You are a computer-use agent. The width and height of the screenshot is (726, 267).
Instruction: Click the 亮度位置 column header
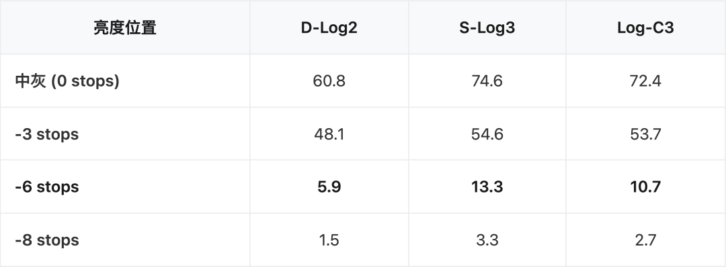click(x=125, y=28)
